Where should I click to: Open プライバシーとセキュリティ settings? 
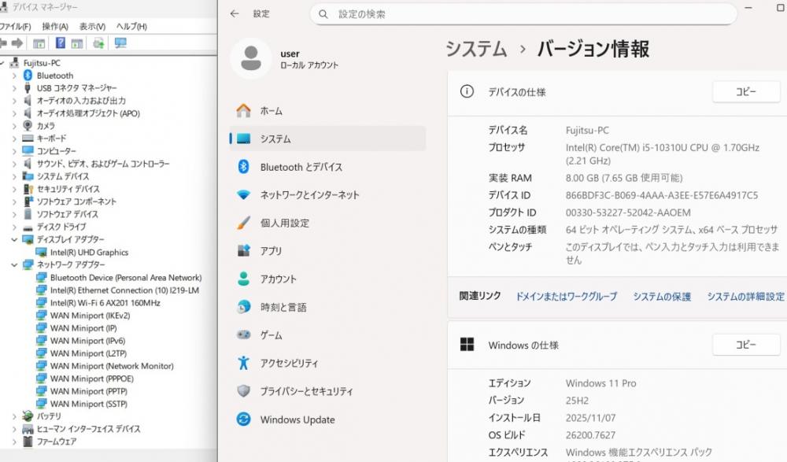[306, 391]
